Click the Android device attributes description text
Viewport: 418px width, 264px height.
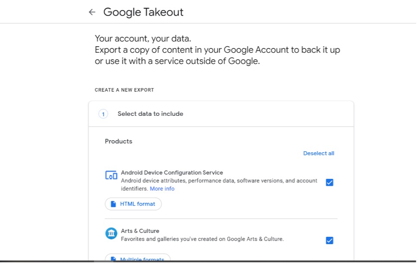(219, 185)
